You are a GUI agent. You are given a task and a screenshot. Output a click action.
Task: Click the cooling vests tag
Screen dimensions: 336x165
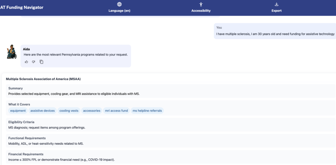coord(69,110)
